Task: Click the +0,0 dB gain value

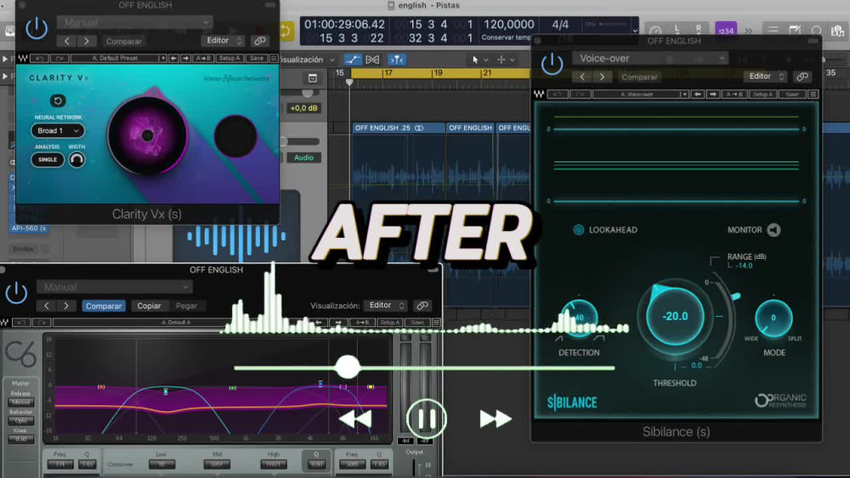Action: click(x=303, y=109)
